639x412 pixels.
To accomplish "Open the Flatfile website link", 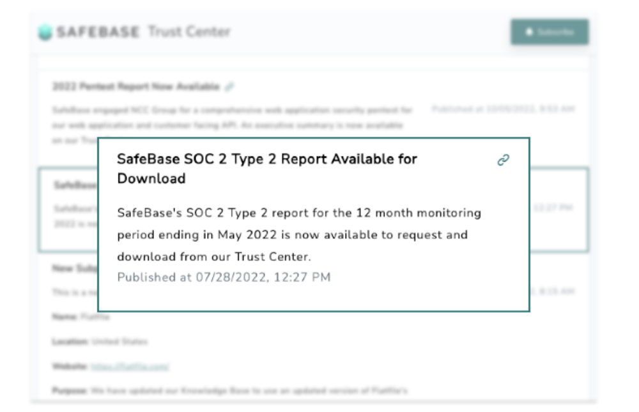I will point(130,367).
